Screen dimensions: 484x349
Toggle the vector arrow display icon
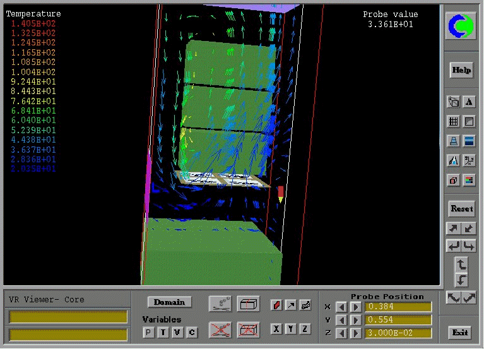[291, 305]
